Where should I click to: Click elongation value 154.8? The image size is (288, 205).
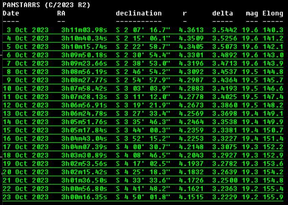click(273, 180)
